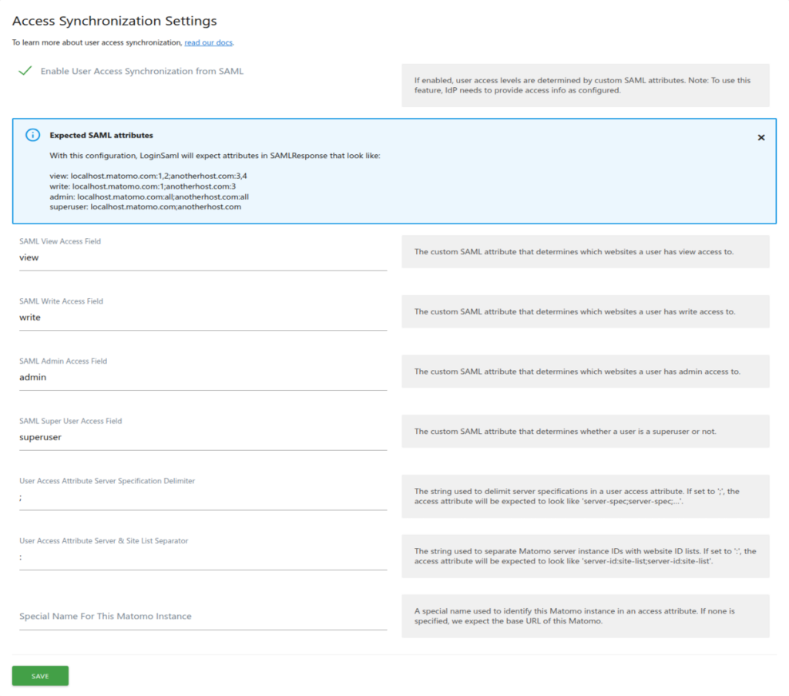Click the "Enable User Access Synchronization from SAML" label
This screenshot has width=789, height=696.
[142, 71]
